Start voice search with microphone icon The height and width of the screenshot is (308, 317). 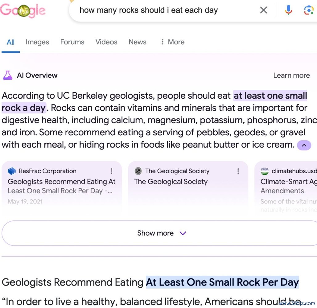pyautogui.click(x=289, y=10)
